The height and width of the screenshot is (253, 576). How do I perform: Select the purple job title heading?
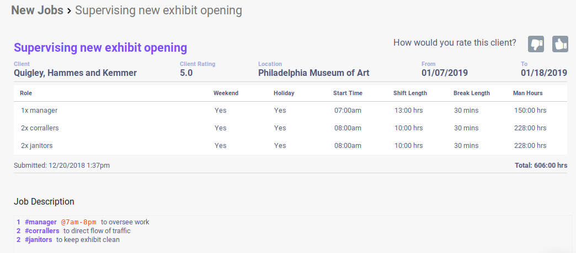coord(100,47)
